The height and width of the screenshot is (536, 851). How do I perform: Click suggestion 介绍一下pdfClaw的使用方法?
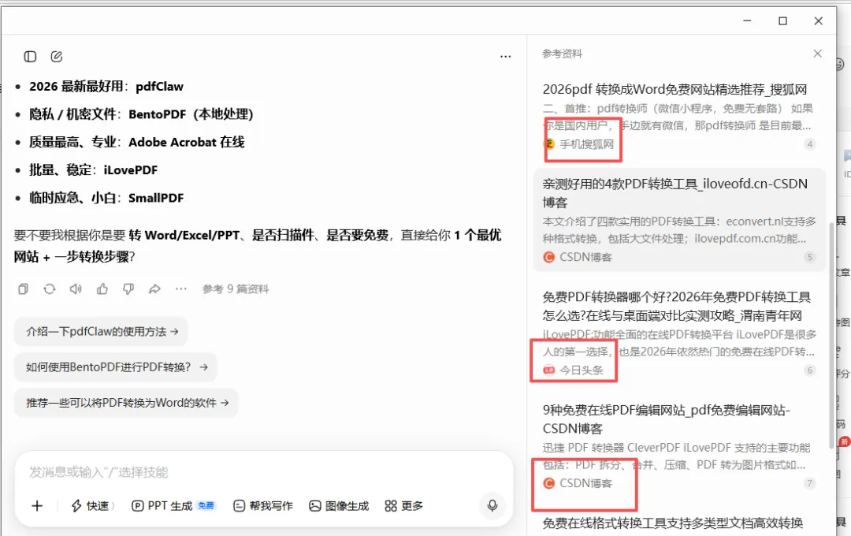[101, 332]
